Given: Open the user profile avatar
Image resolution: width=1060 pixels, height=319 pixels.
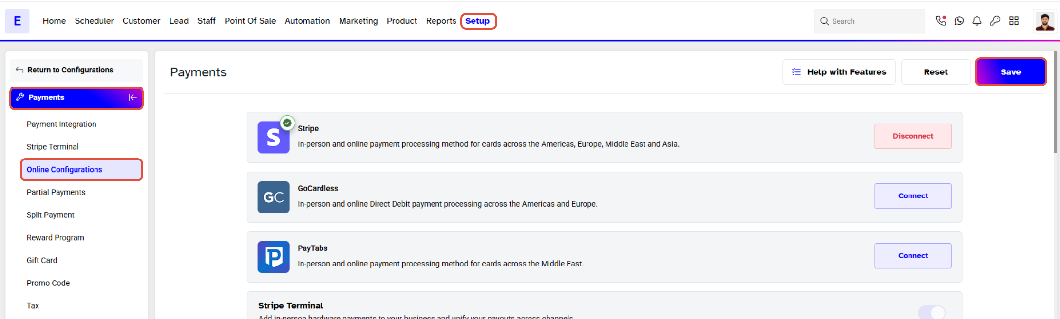Looking at the screenshot, I should 1044,21.
